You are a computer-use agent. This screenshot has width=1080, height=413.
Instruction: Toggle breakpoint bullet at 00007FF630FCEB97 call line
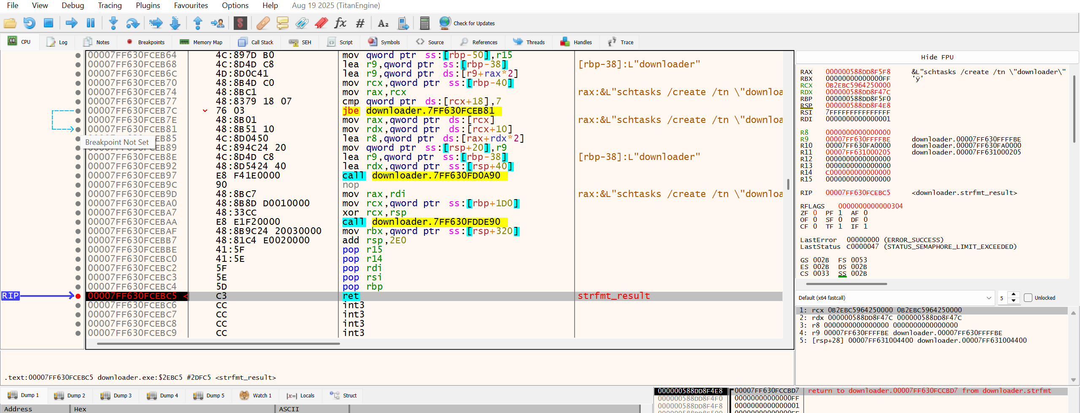[78, 176]
